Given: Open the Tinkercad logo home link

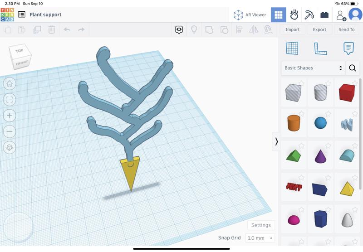Looking at the screenshot, I should pos(7,15).
